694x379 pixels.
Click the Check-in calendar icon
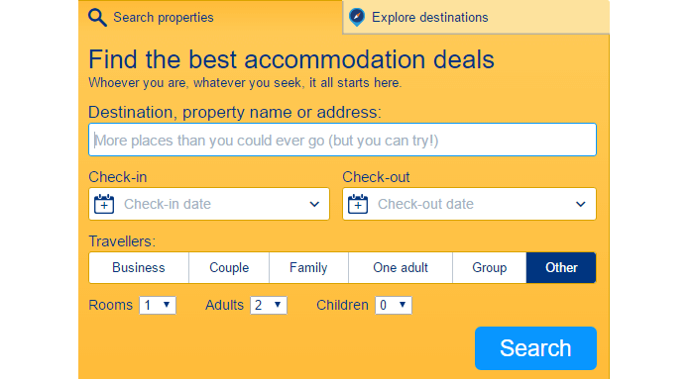tap(104, 204)
